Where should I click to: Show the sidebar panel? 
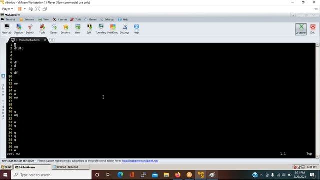pyautogui.click(x=3, y=76)
